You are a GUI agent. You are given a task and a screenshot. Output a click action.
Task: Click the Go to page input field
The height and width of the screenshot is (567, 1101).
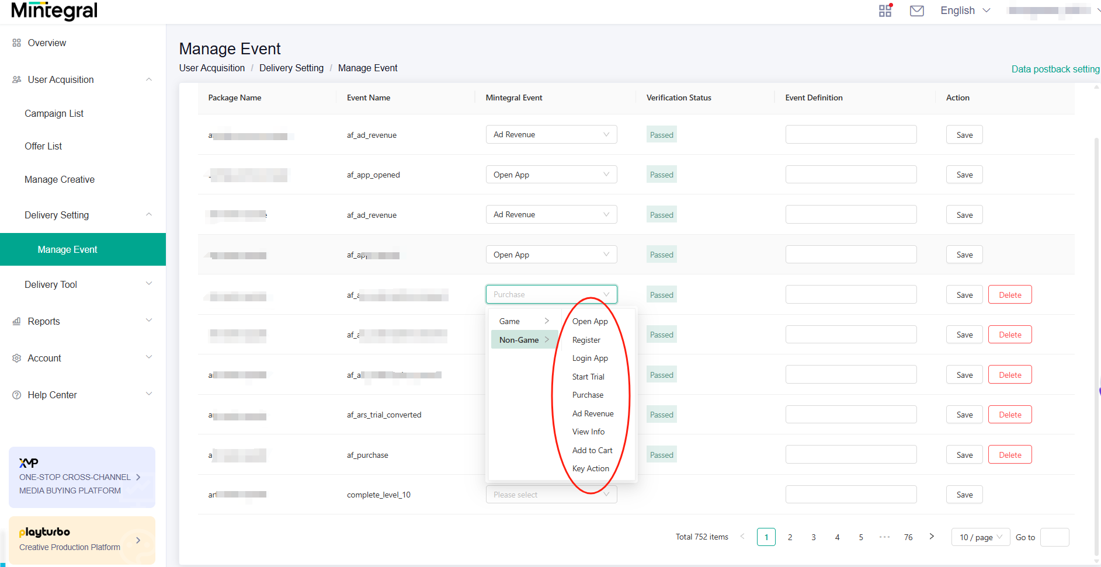(1055, 537)
